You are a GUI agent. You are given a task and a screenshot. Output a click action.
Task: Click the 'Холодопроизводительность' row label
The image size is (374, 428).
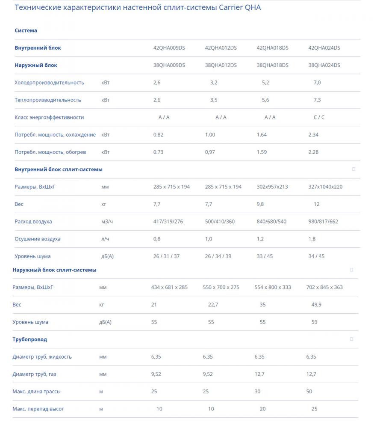pyautogui.click(x=49, y=83)
